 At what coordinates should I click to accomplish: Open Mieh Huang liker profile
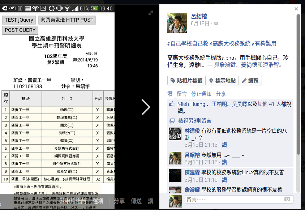(x=191, y=104)
